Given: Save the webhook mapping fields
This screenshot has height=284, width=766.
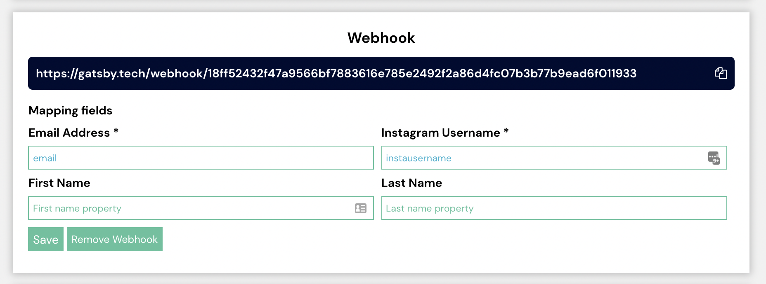Looking at the screenshot, I should [46, 239].
